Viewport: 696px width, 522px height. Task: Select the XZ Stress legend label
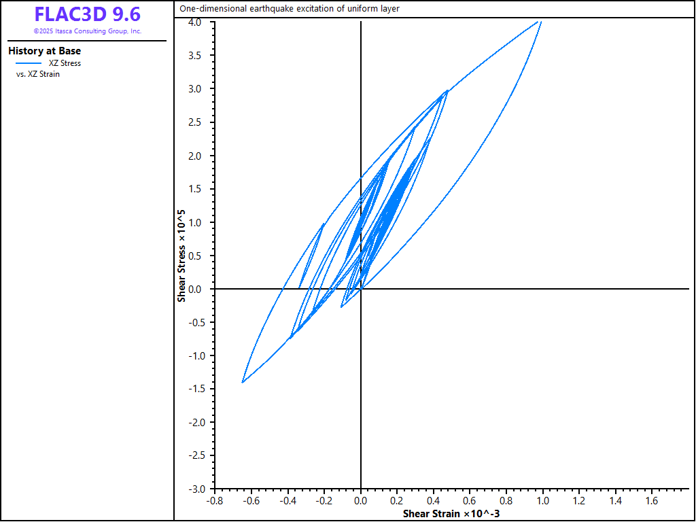[x=65, y=63]
